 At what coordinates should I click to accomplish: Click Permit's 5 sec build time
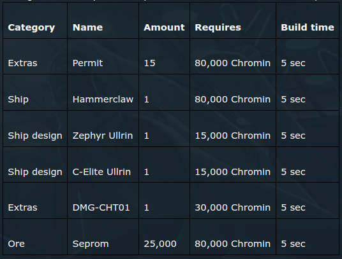click(x=308, y=57)
